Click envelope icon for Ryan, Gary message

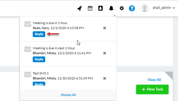[x=27, y=24]
